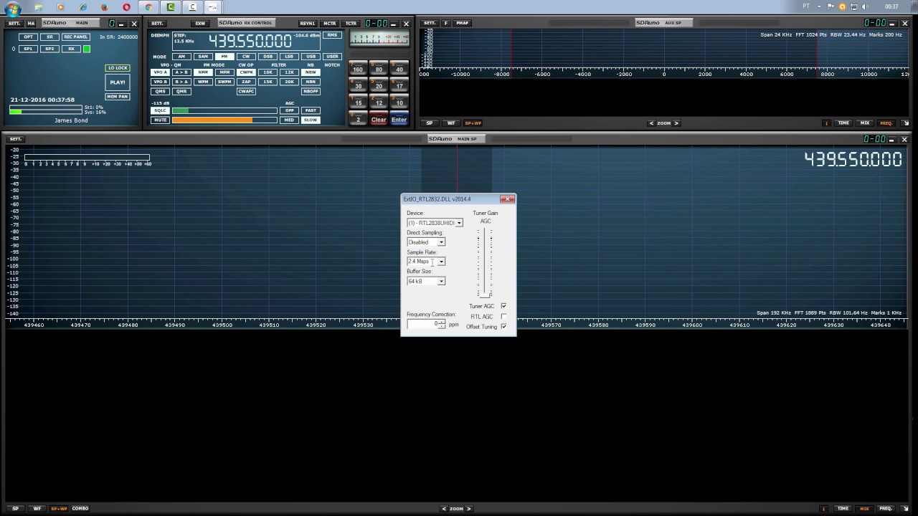Open the SR menu in MAIN panel
918x516 pixels.
(x=49, y=37)
